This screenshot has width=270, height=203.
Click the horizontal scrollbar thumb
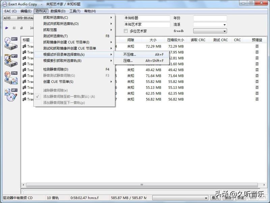click(x=142, y=185)
